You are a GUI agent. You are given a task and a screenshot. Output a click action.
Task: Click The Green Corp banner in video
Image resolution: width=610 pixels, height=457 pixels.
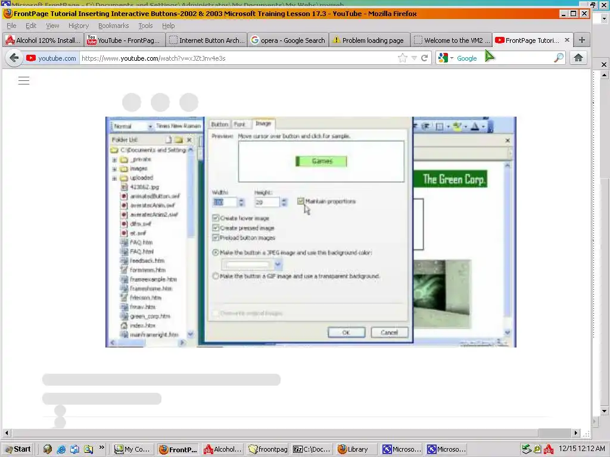tap(450, 179)
